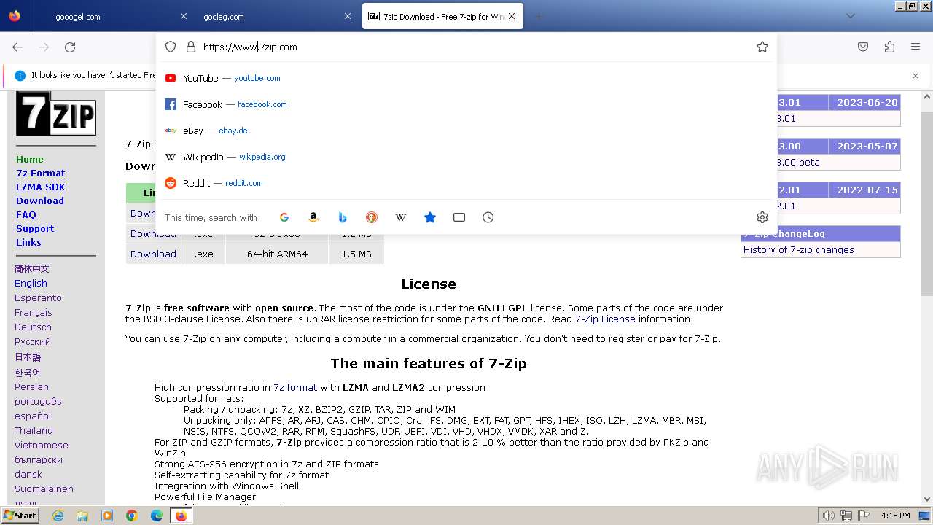933x525 pixels.
Task: Search with Amazon this time
Action: (313, 217)
